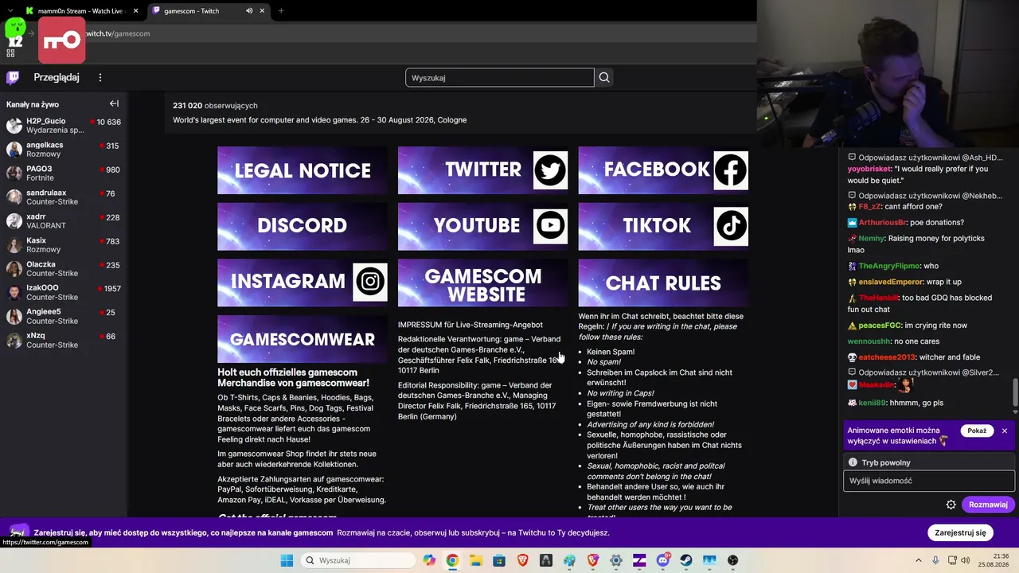Screen dimensions: 1019x573
Task: Show hidden system tray icons
Action: [918, 560]
